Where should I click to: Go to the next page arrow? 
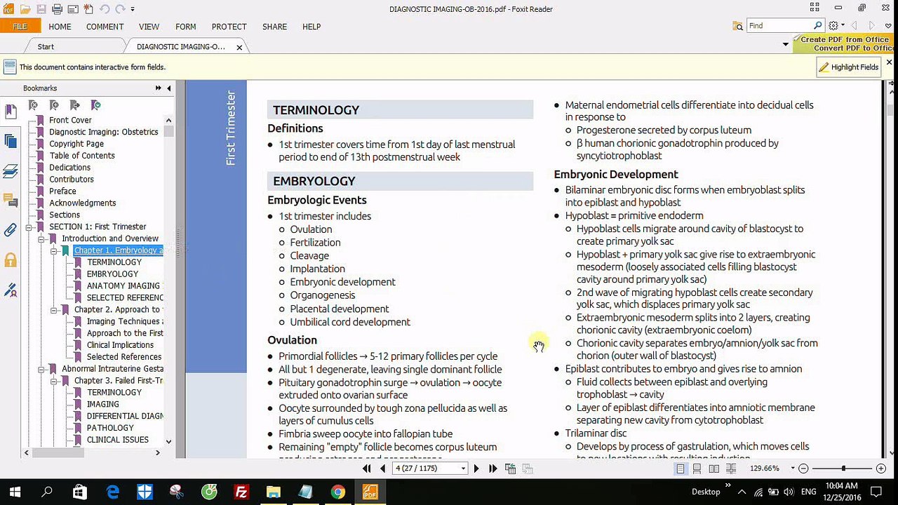point(476,469)
